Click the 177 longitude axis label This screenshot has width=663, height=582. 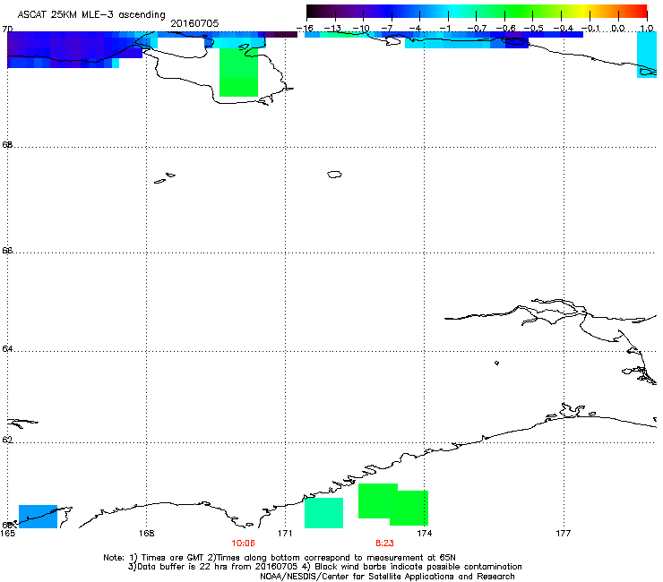coord(563,534)
